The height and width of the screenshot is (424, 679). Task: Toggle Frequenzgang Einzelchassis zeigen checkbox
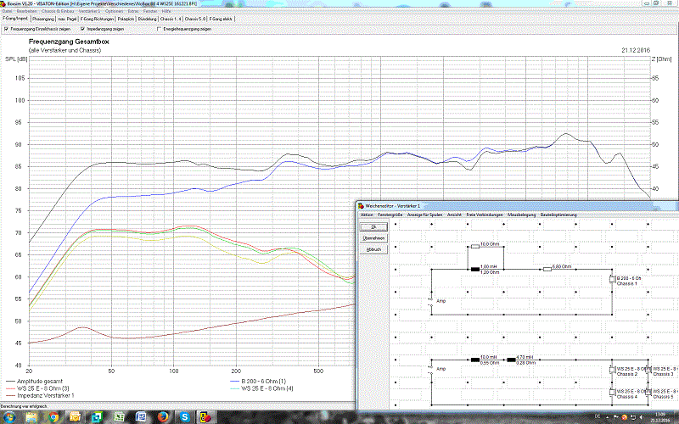click(x=7, y=28)
